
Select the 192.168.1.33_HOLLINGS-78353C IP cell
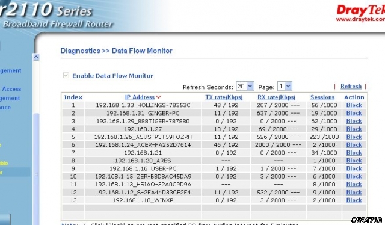[143, 105]
